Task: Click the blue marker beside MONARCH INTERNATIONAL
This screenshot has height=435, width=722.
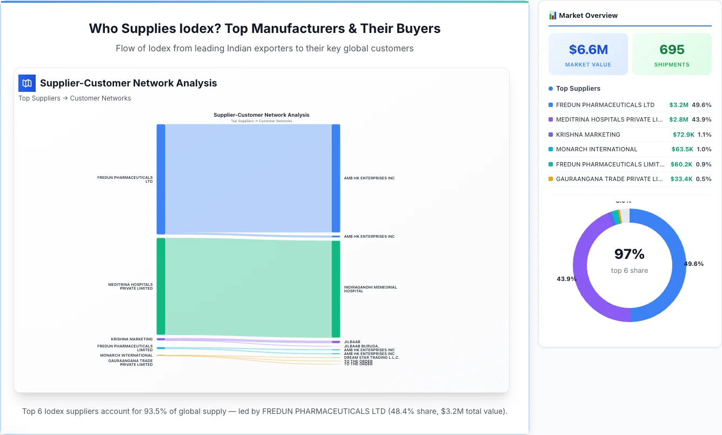Action: click(551, 149)
